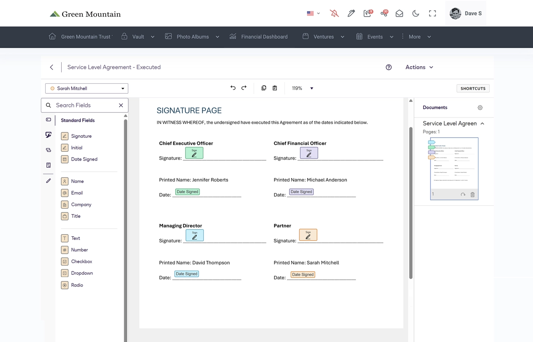
Task: Select the Email field
Action: pyautogui.click(x=72, y=193)
